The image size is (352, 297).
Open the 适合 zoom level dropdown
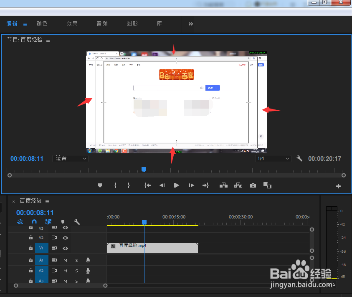pos(70,158)
